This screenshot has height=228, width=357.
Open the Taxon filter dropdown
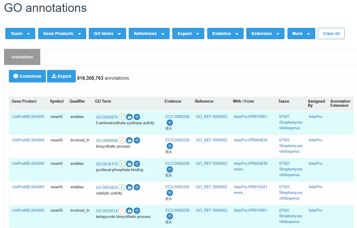pos(20,34)
